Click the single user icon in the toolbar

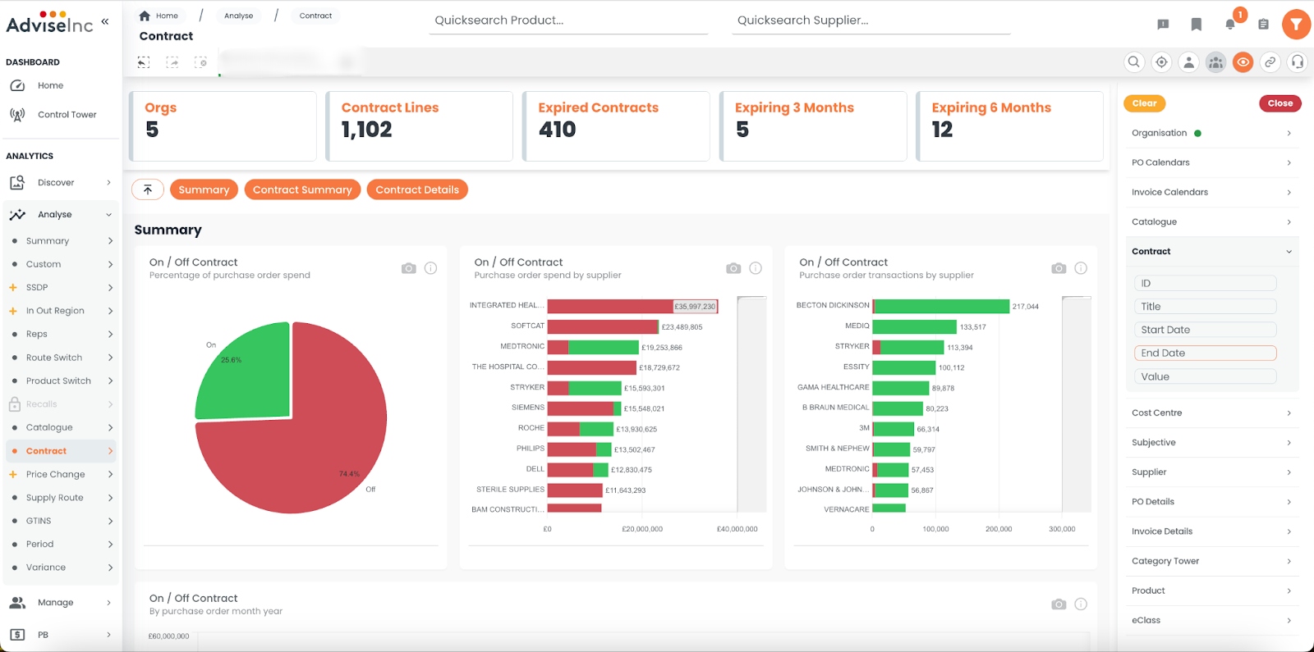1188,62
